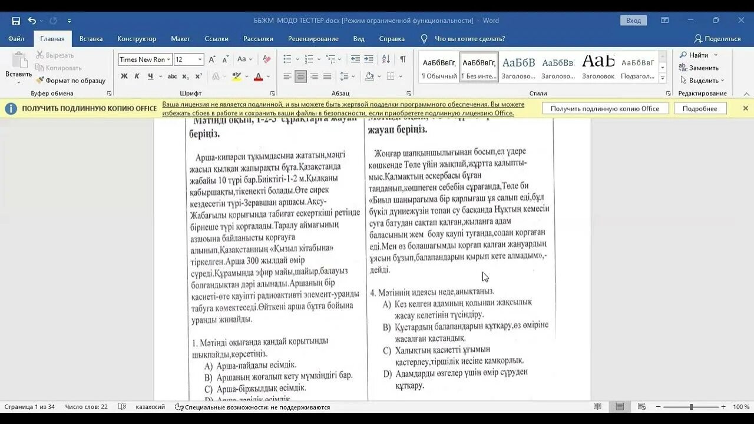Select Обычный style
The image size is (754, 424).
click(439, 68)
